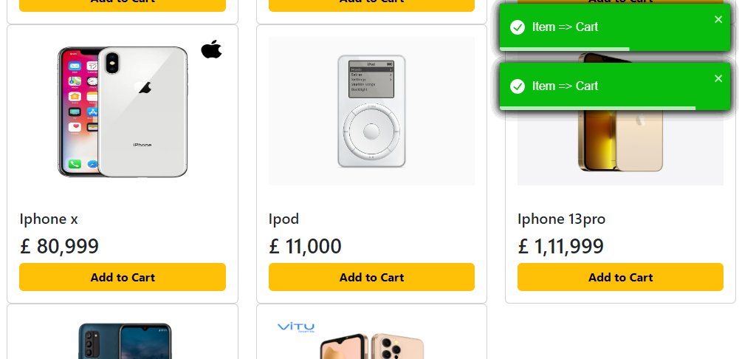Add the Iphone 13pro to cart
The width and height of the screenshot is (739, 359).
tap(620, 277)
